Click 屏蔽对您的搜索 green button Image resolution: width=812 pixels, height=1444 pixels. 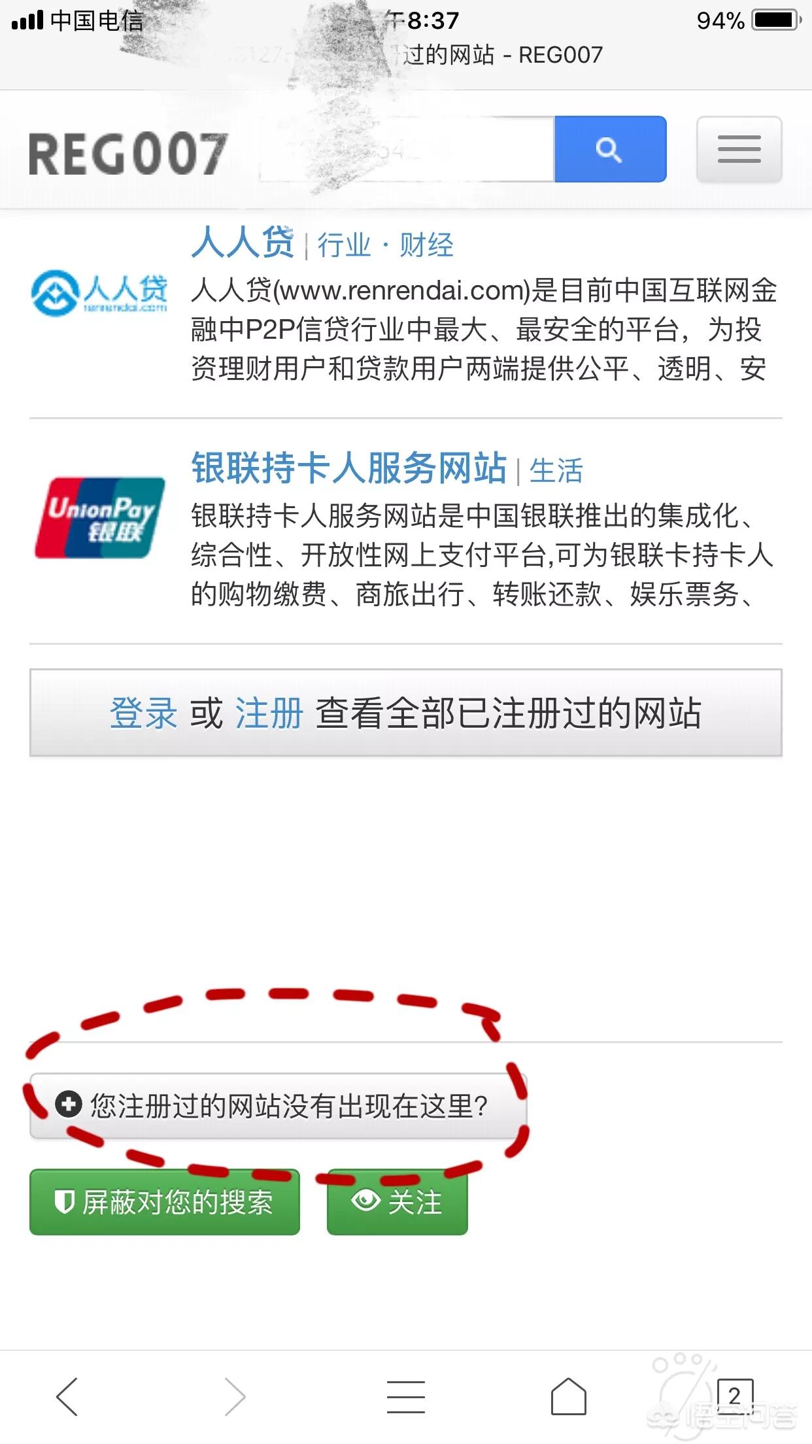point(165,1202)
